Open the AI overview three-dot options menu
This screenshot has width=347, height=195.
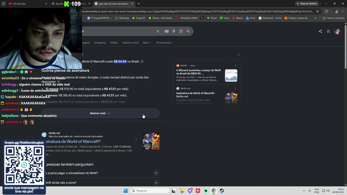click(x=239, y=55)
